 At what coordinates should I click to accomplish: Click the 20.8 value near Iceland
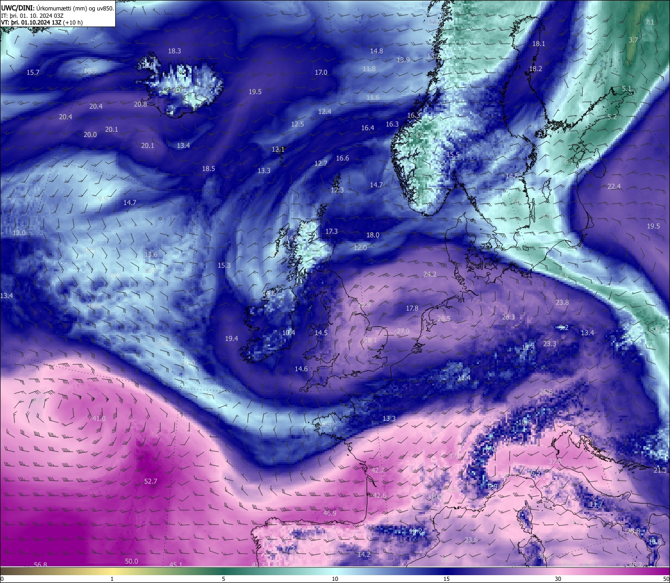pyautogui.click(x=140, y=104)
